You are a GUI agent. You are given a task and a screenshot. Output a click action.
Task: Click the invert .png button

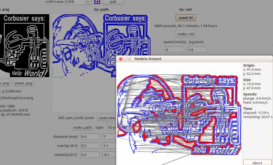coord(23,83)
